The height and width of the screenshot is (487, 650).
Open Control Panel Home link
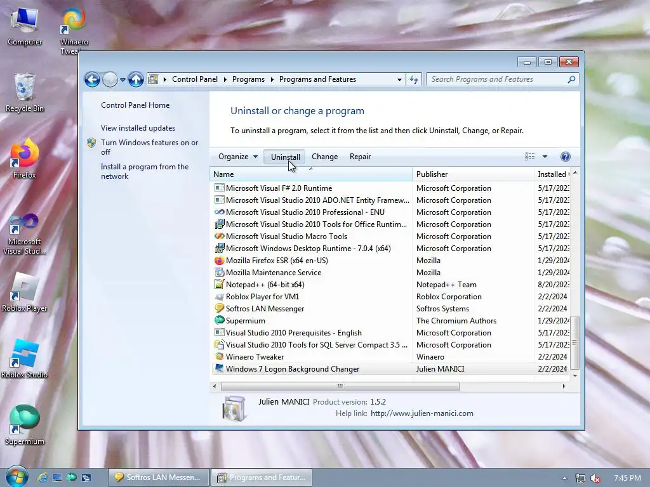point(135,105)
